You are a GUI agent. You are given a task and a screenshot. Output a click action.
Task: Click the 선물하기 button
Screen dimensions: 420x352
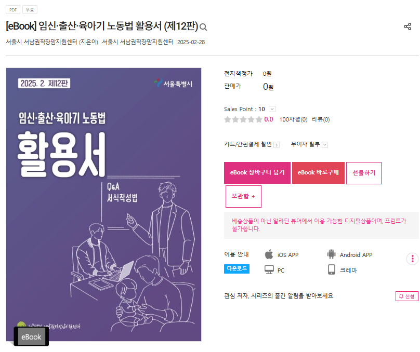coord(364,173)
